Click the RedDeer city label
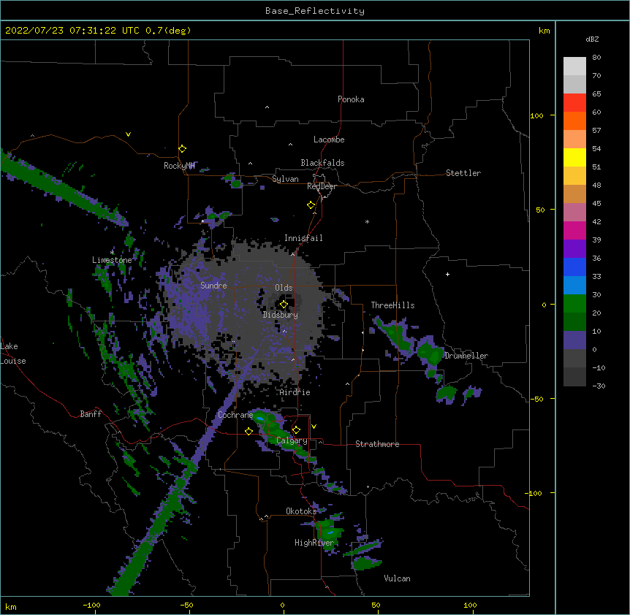The width and height of the screenshot is (630, 615). (322, 186)
